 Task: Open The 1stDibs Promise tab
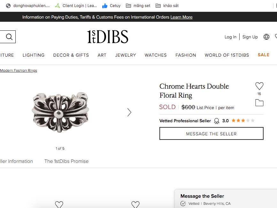[66, 161]
